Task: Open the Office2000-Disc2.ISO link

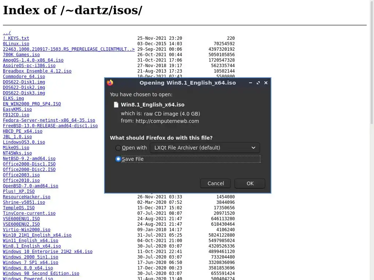Action: 29,170
